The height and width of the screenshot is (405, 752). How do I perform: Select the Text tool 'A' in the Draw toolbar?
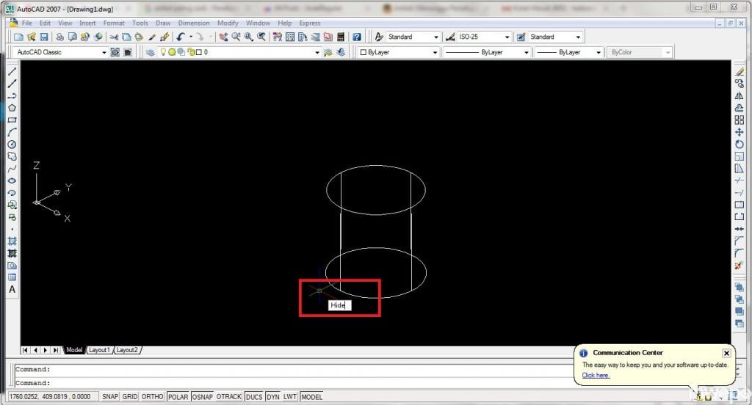point(12,289)
